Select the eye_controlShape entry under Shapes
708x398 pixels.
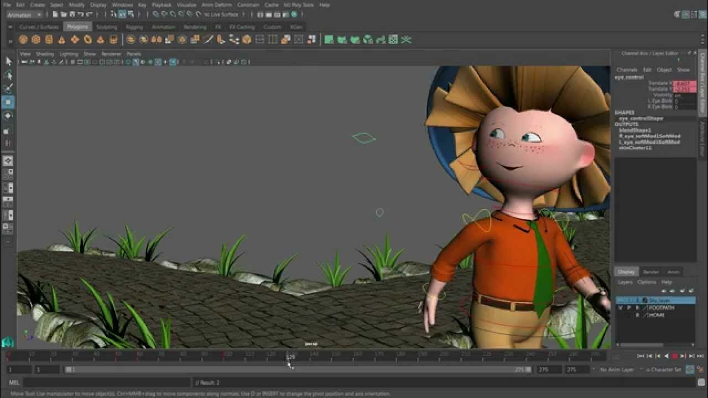pyautogui.click(x=641, y=118)
